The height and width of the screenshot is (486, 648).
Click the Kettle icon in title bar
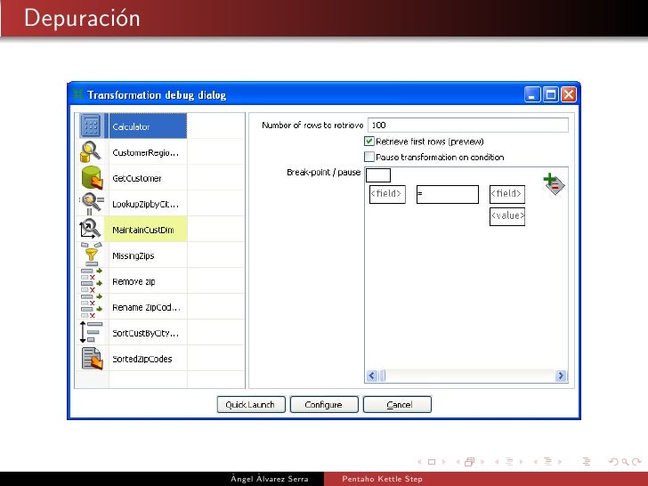click(x=78, y=94)
